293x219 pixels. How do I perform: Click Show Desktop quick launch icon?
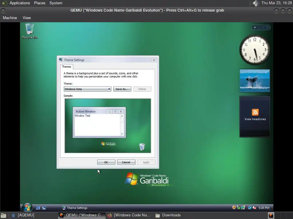point(38,208)
